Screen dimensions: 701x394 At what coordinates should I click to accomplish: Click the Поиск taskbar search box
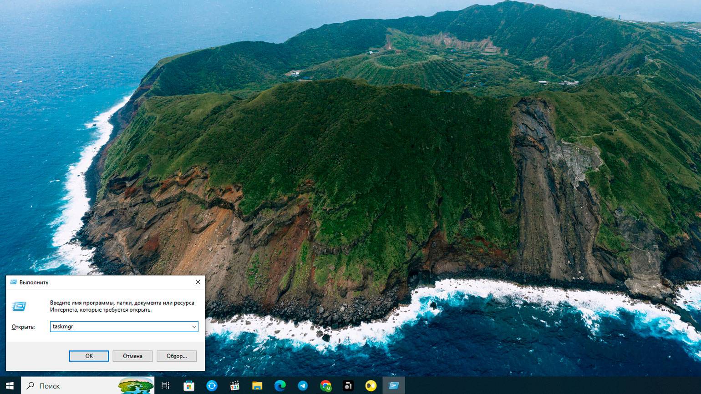tap(68, 386)
